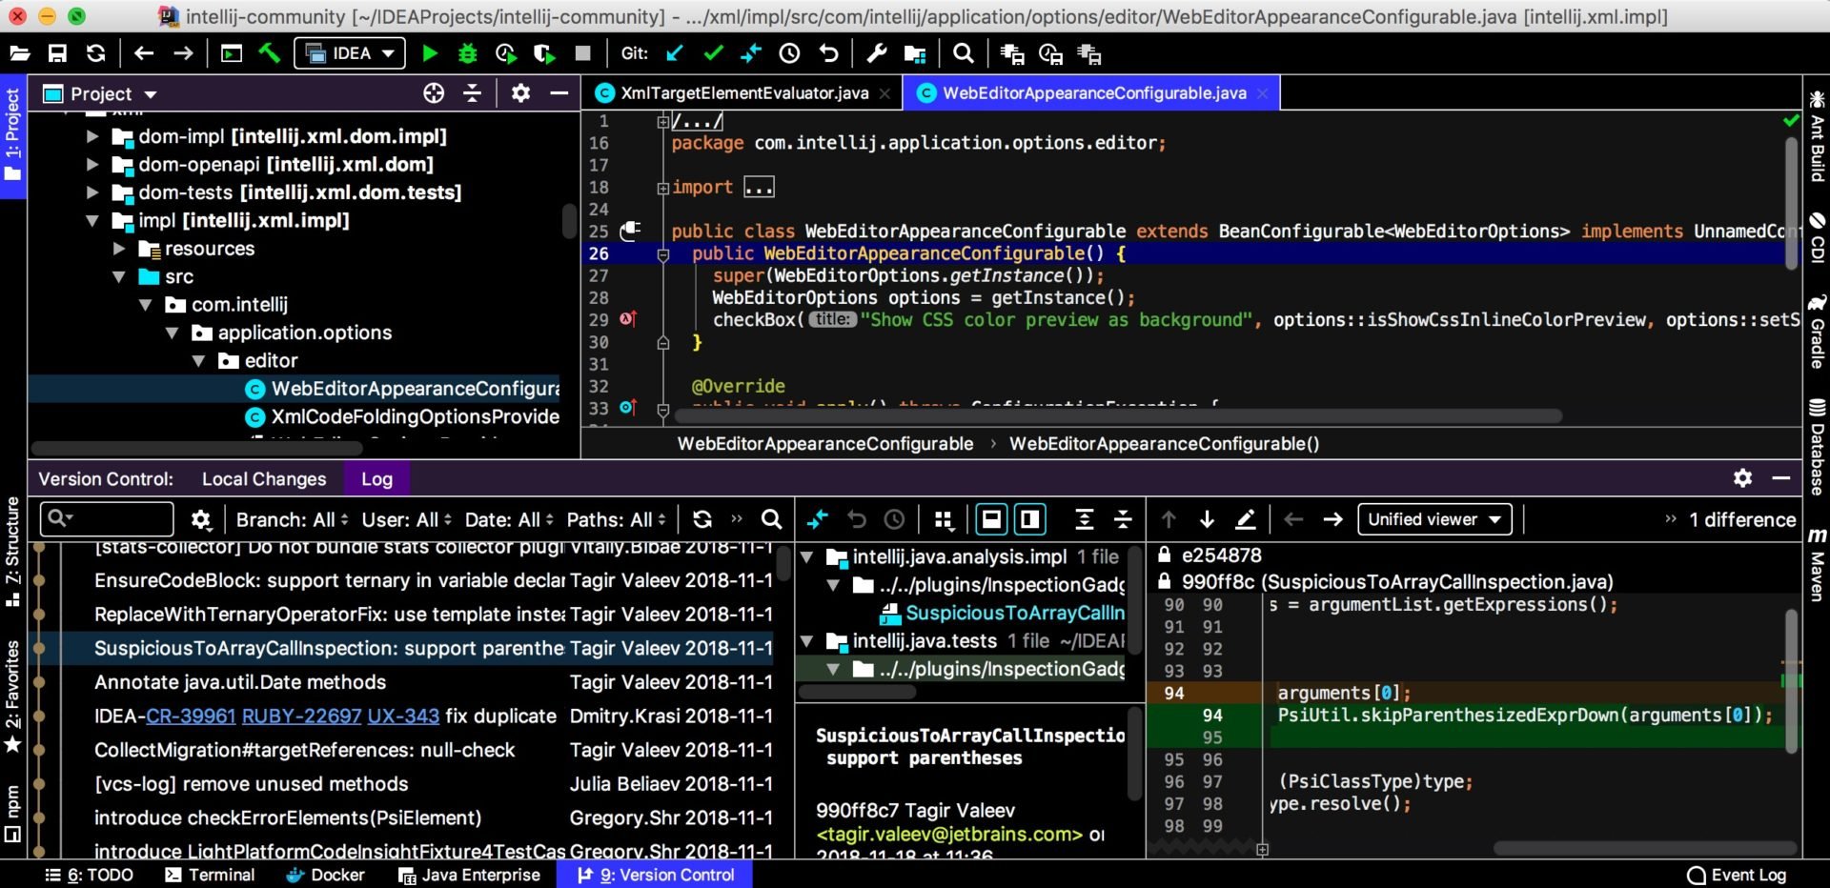Toggle the 2: Favorites tool window

point(12,697)
